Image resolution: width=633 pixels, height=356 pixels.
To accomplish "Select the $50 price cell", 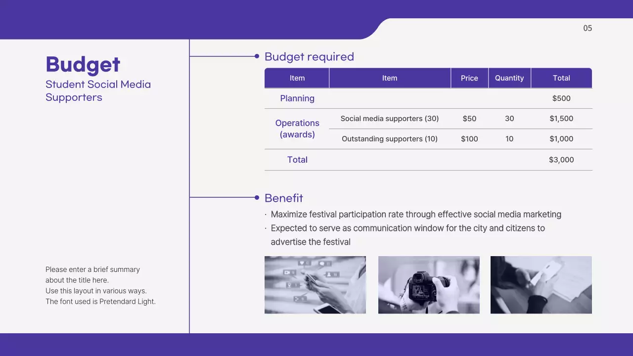I will pos(469,119).
